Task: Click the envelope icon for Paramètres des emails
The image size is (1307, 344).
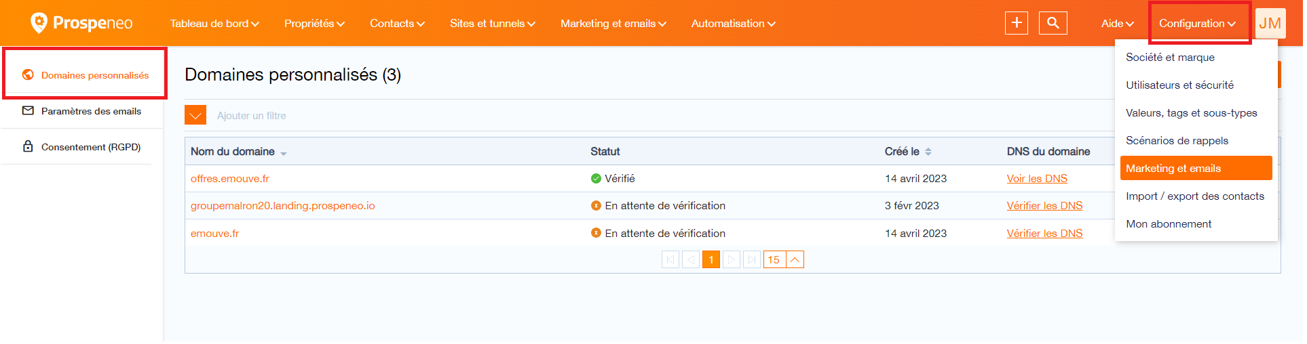Action: 28,110
